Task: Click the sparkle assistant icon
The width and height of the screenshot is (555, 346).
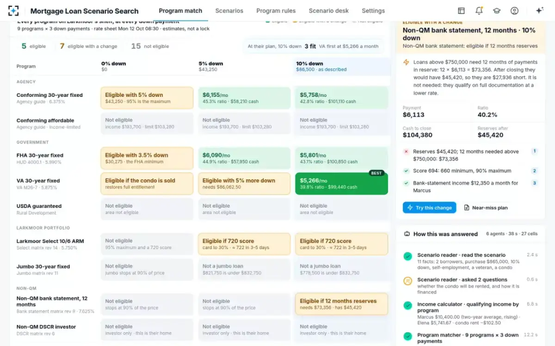Action: (x=539, y=11)
